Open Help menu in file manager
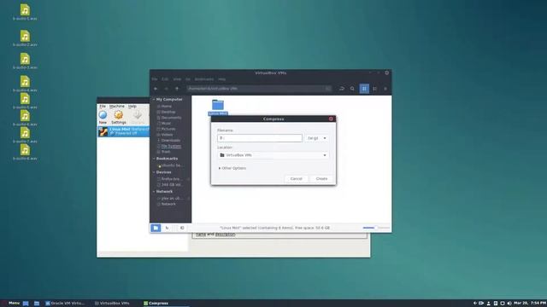Screen dimensions: 547x307 222,79
